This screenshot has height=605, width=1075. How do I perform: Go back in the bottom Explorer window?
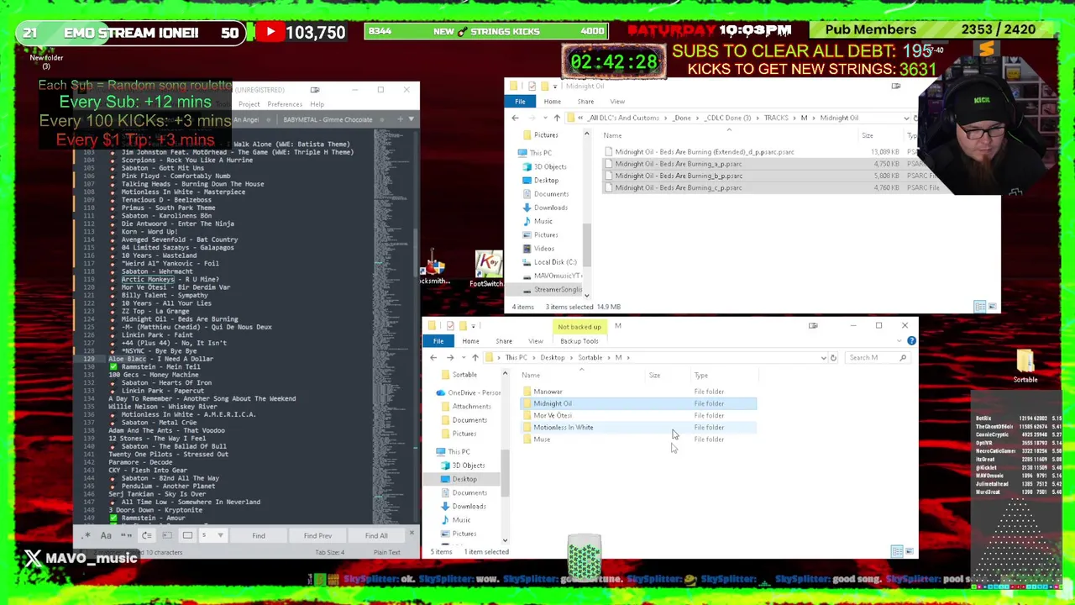433,357
